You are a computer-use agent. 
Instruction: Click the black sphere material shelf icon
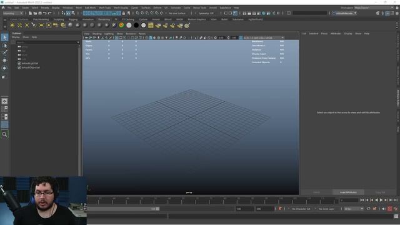pos(136,25)
